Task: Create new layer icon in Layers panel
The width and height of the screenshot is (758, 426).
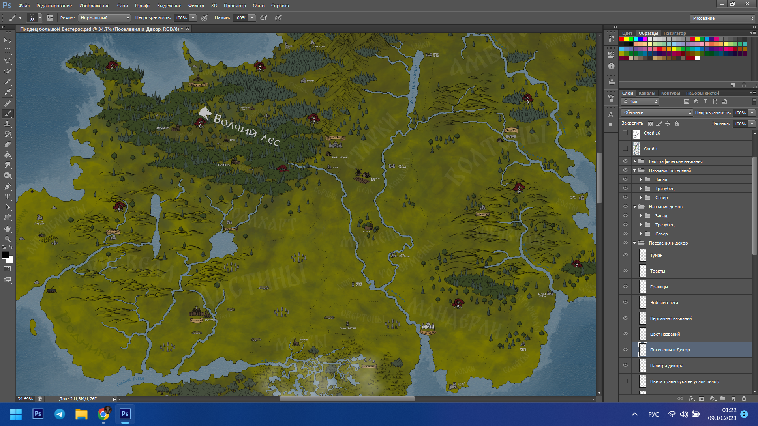Action: [733, 399]
